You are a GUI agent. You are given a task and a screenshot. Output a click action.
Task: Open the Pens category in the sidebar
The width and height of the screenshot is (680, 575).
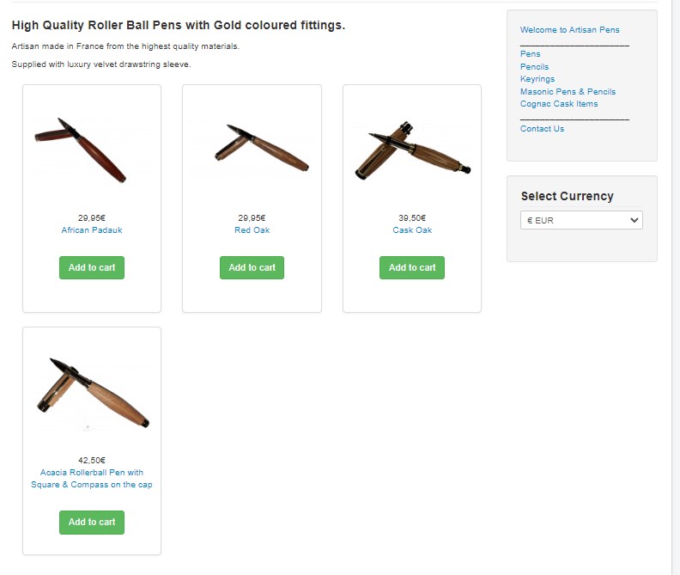click(530, 54)
